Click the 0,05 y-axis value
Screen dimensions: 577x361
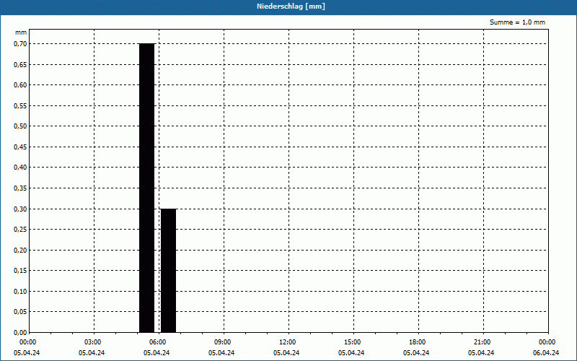(20, 312)
